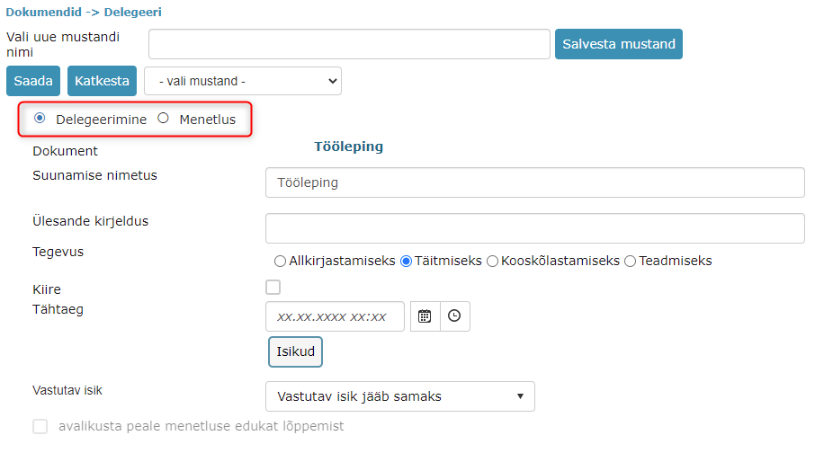The width and height of the screenshot is (815, 453).
Task: Choose Allkirjastamiseks as the action
Action: click(x=280, y=261)
